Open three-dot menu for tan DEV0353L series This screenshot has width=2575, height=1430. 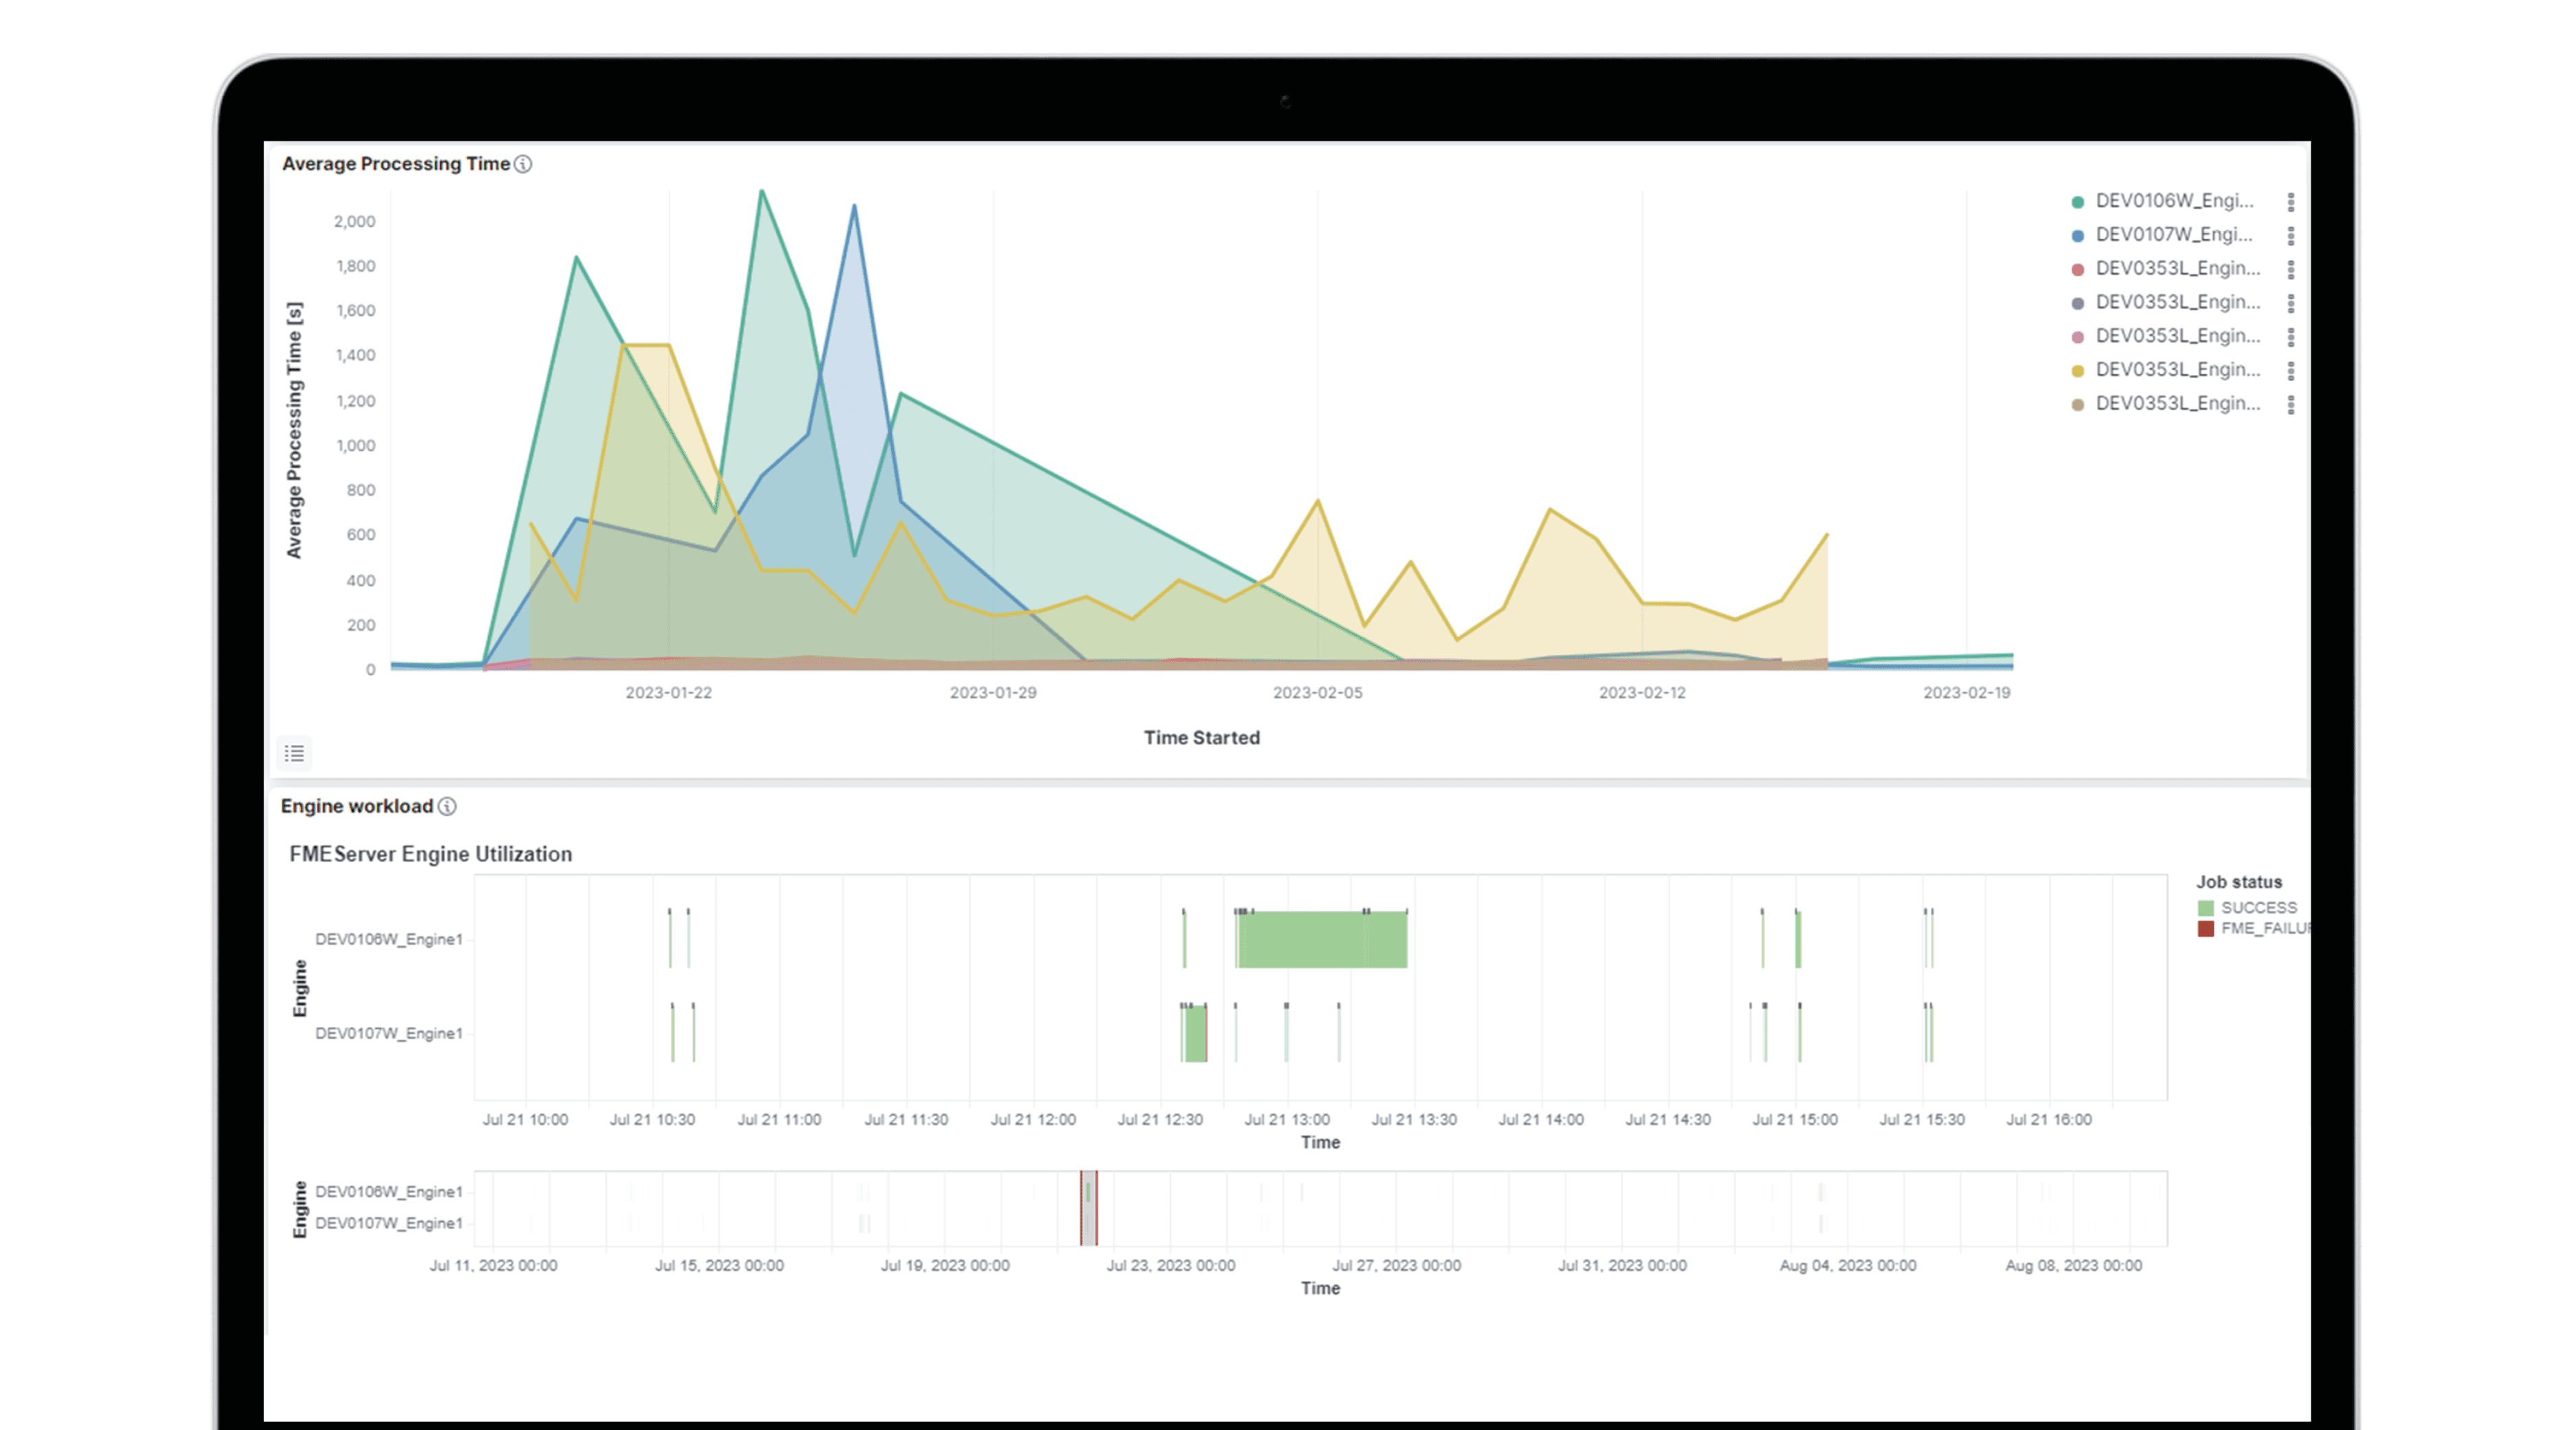(x=2290, y=405)
